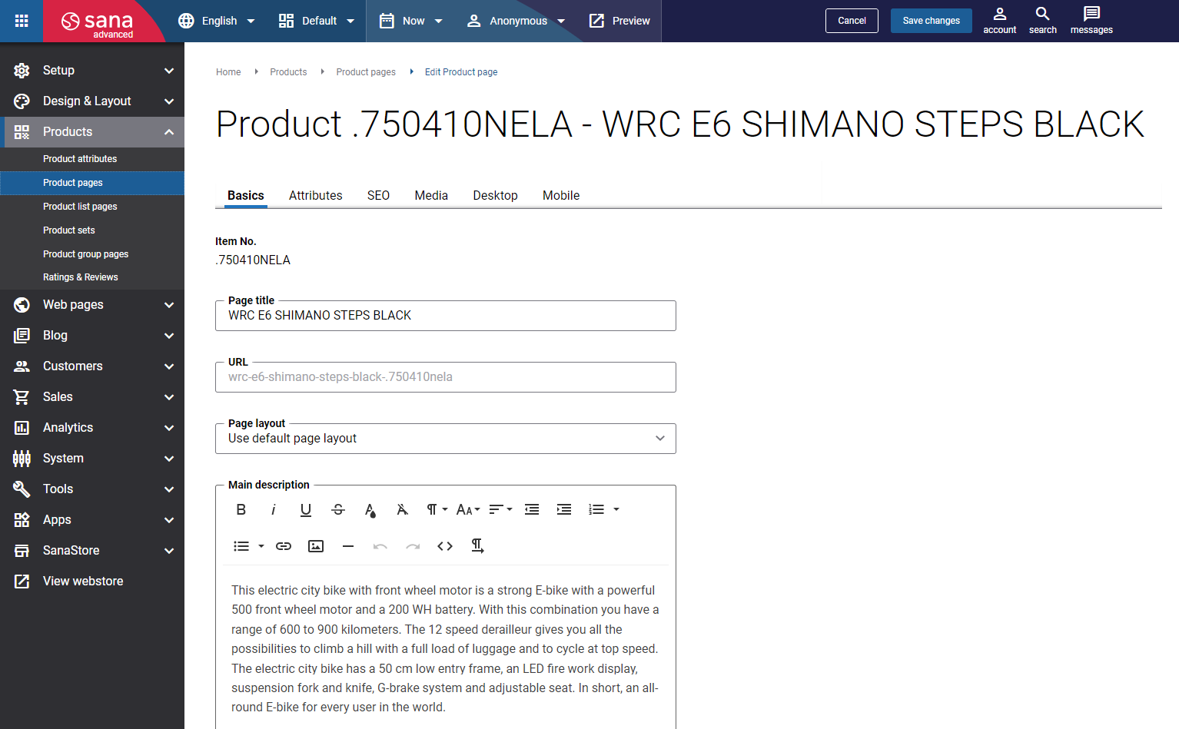
Task: Insert a horizontal line
Action: [x=348, y=546]
